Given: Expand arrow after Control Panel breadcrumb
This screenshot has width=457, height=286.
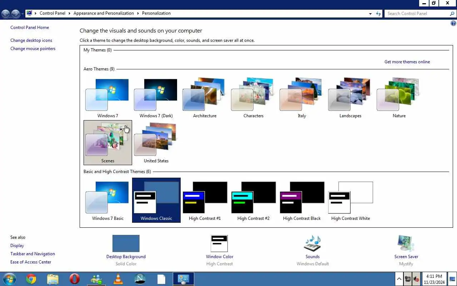Looking at the screenshot, I should [x=69, y=14].
